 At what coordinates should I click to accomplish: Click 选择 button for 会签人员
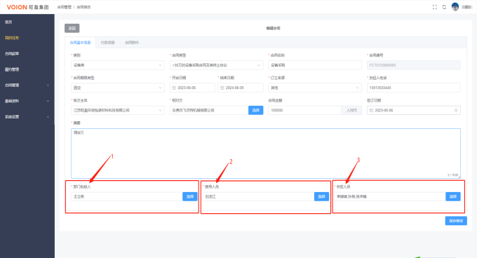453,196
